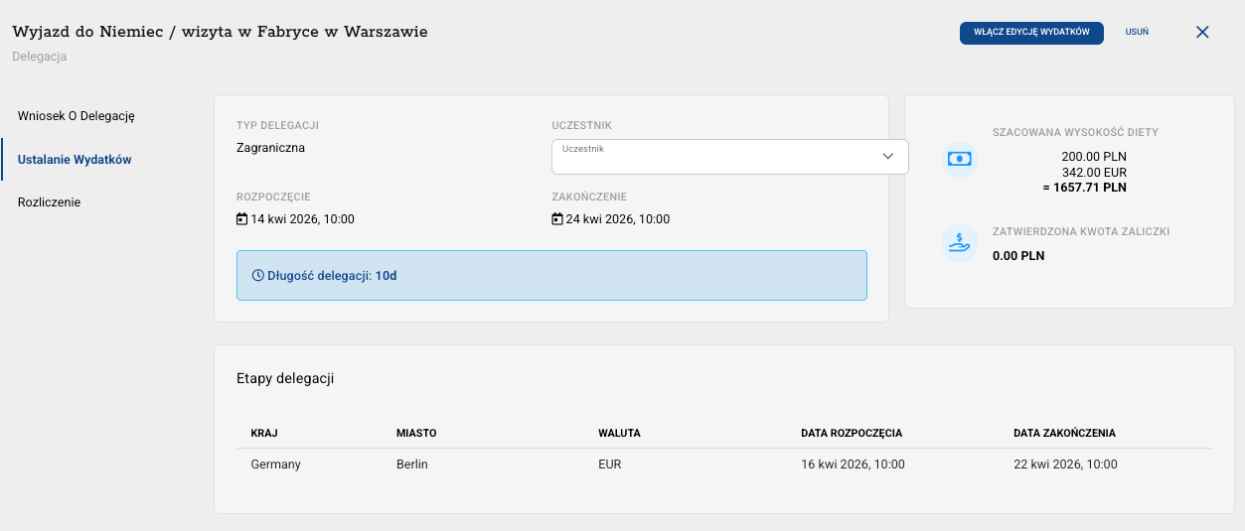The width and height of the screenshot is (1245, 531).
Task: Switch to the Ustalanie Wydatków tab
Action: point(75,160)
